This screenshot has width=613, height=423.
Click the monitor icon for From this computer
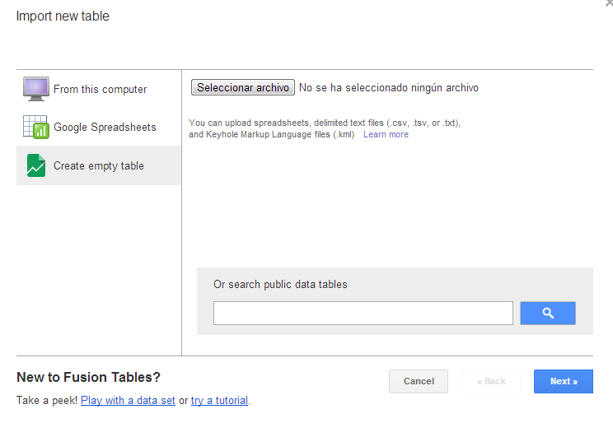pos(36,88)
